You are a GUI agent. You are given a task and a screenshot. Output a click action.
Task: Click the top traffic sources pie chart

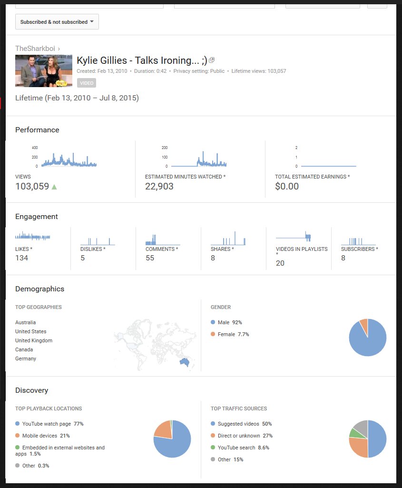(367, 439)
